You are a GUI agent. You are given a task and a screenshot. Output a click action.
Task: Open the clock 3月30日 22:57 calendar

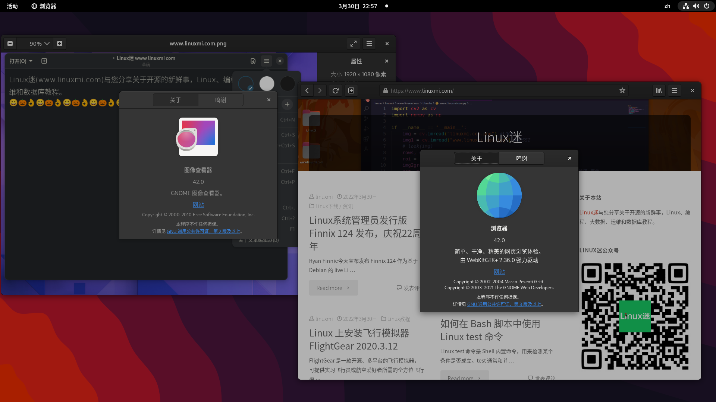pyautogui.click(x=358, y=6)
